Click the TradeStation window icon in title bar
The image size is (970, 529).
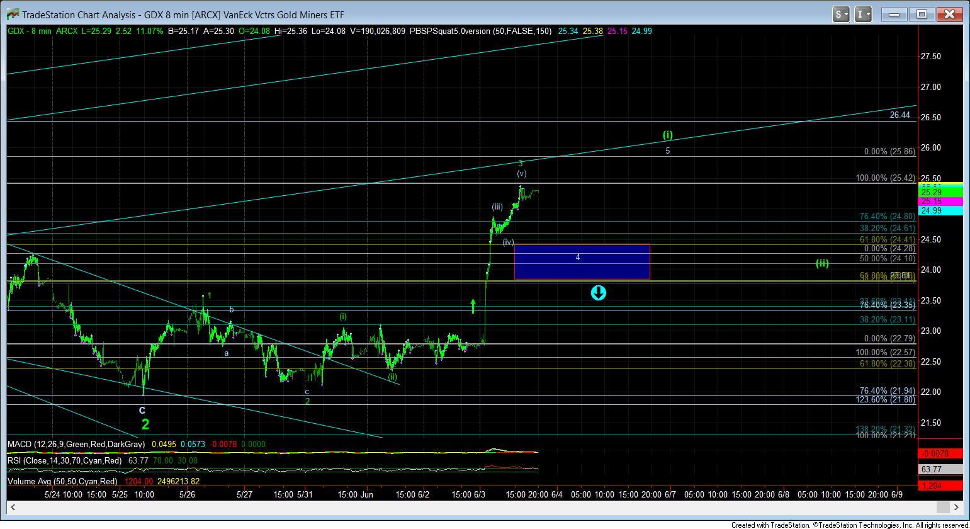point(11,14)
